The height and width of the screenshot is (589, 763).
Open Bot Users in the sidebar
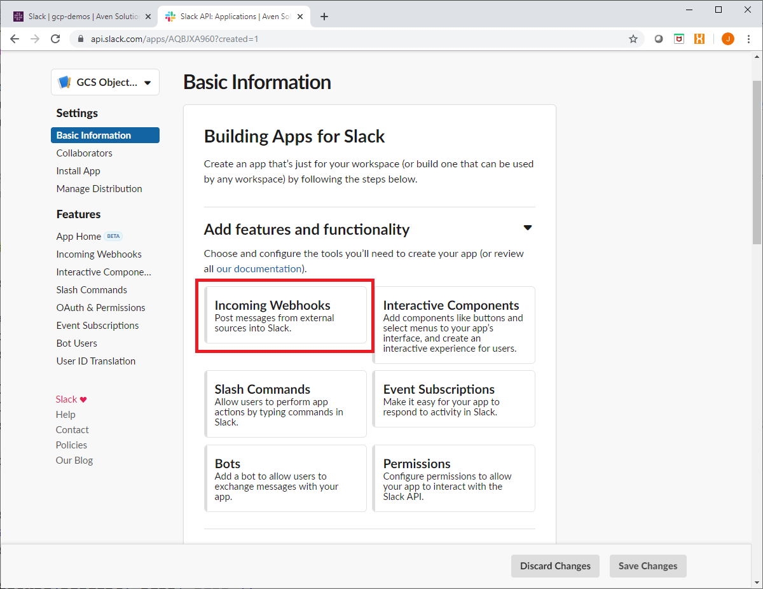(x=76, y=343)
